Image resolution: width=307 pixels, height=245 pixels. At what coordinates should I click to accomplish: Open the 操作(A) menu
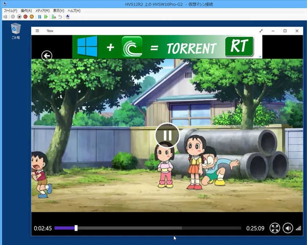26,11
